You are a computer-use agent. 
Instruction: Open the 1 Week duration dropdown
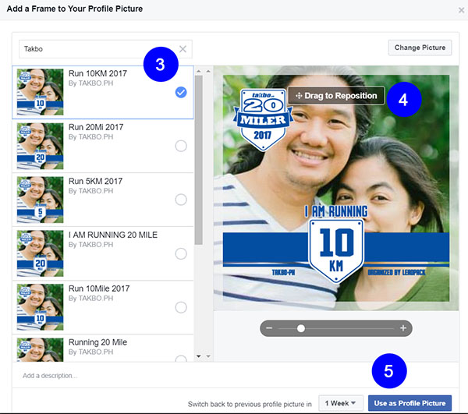[341, 403]
